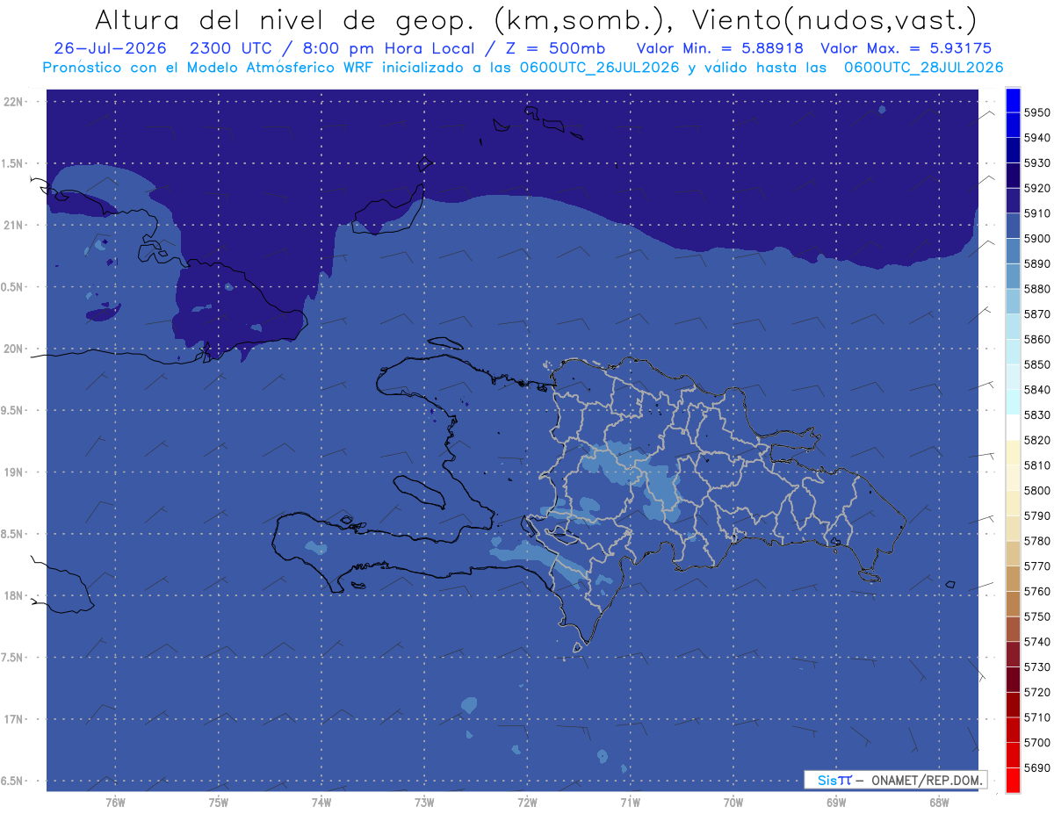Click the '17N' latitude label
The height and width of the screenshot is (814, 1054).
click(x=15, y=719)
